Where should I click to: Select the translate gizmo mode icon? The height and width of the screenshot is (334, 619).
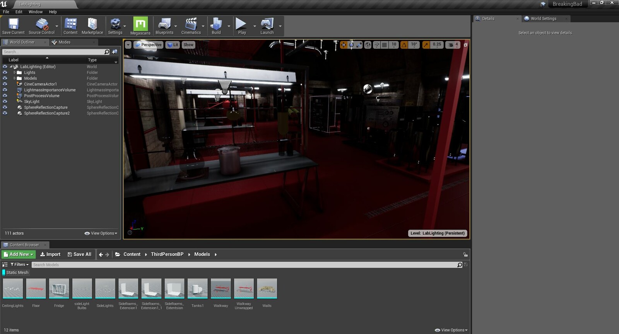pyautogui.click(x=344, y=45)
